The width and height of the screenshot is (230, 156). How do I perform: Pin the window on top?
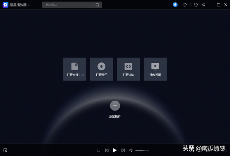tap(204, 5)
